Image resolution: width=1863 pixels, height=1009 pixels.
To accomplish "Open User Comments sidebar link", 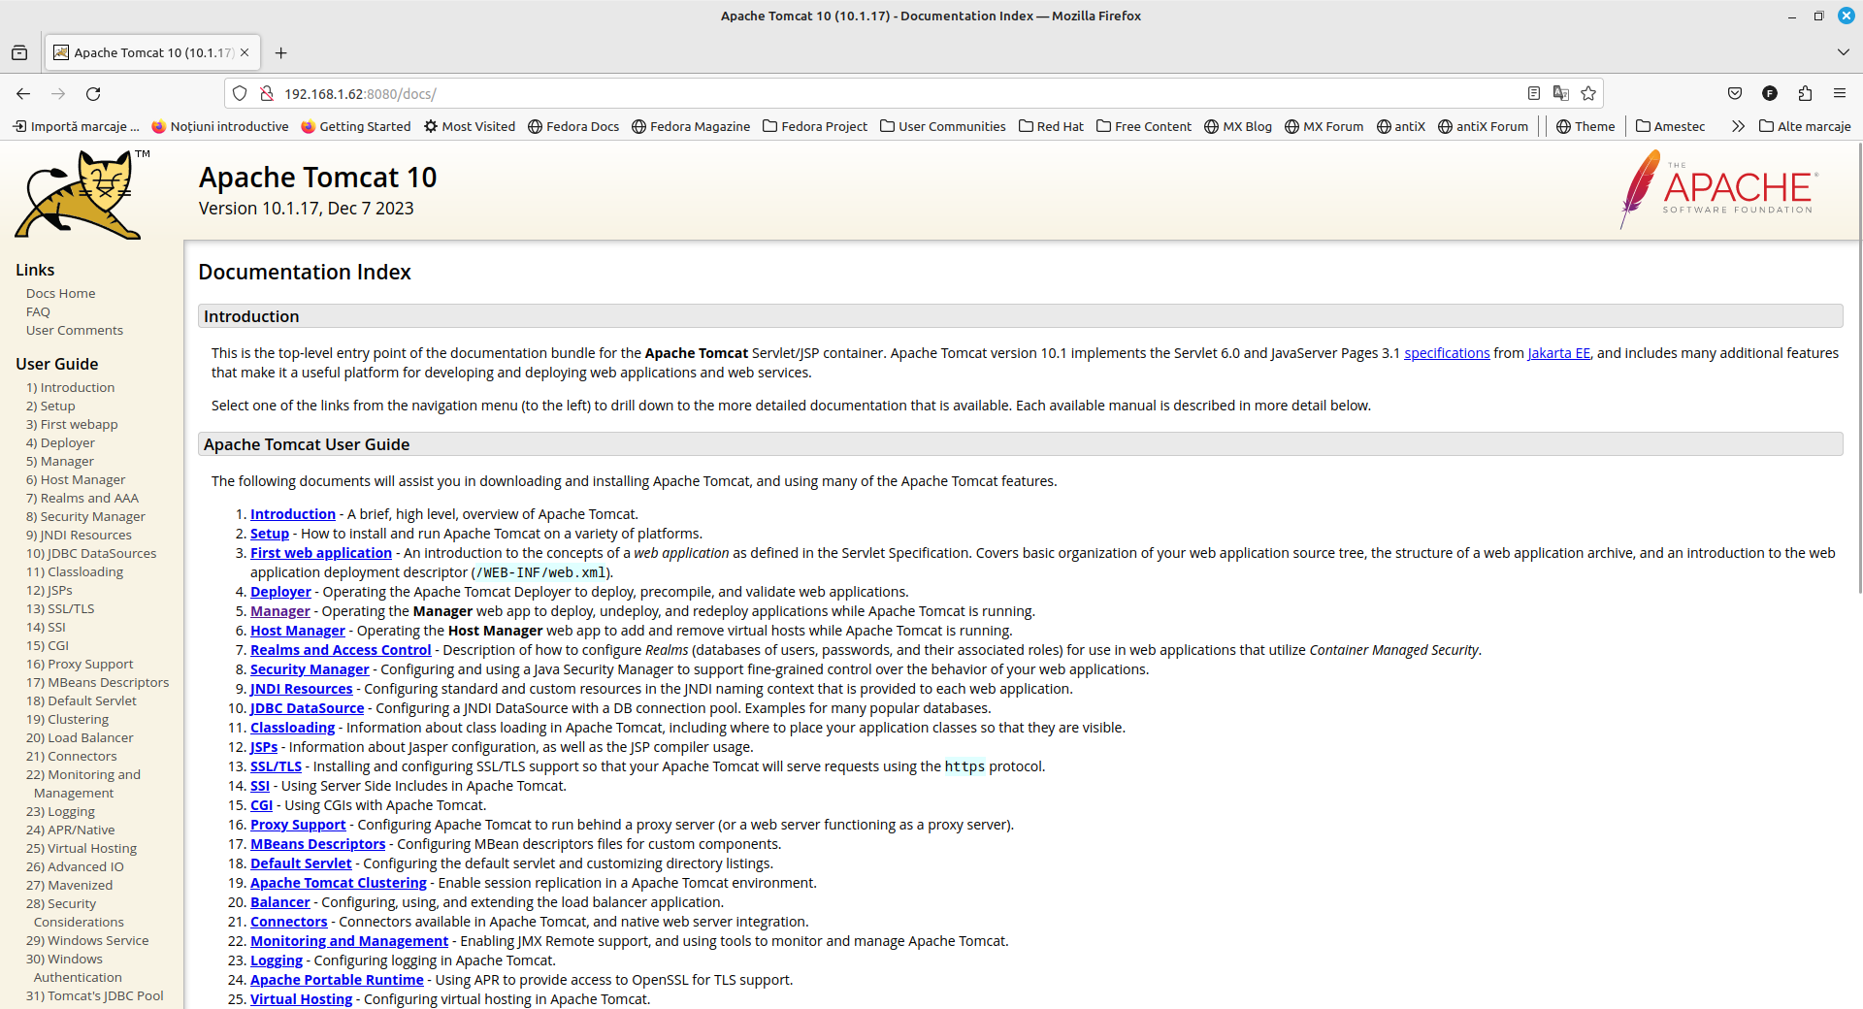I will point(75,331).
